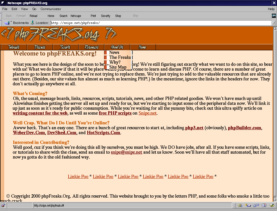
Task: Select News in the About Us dropdown
Action: click(114, 52)
